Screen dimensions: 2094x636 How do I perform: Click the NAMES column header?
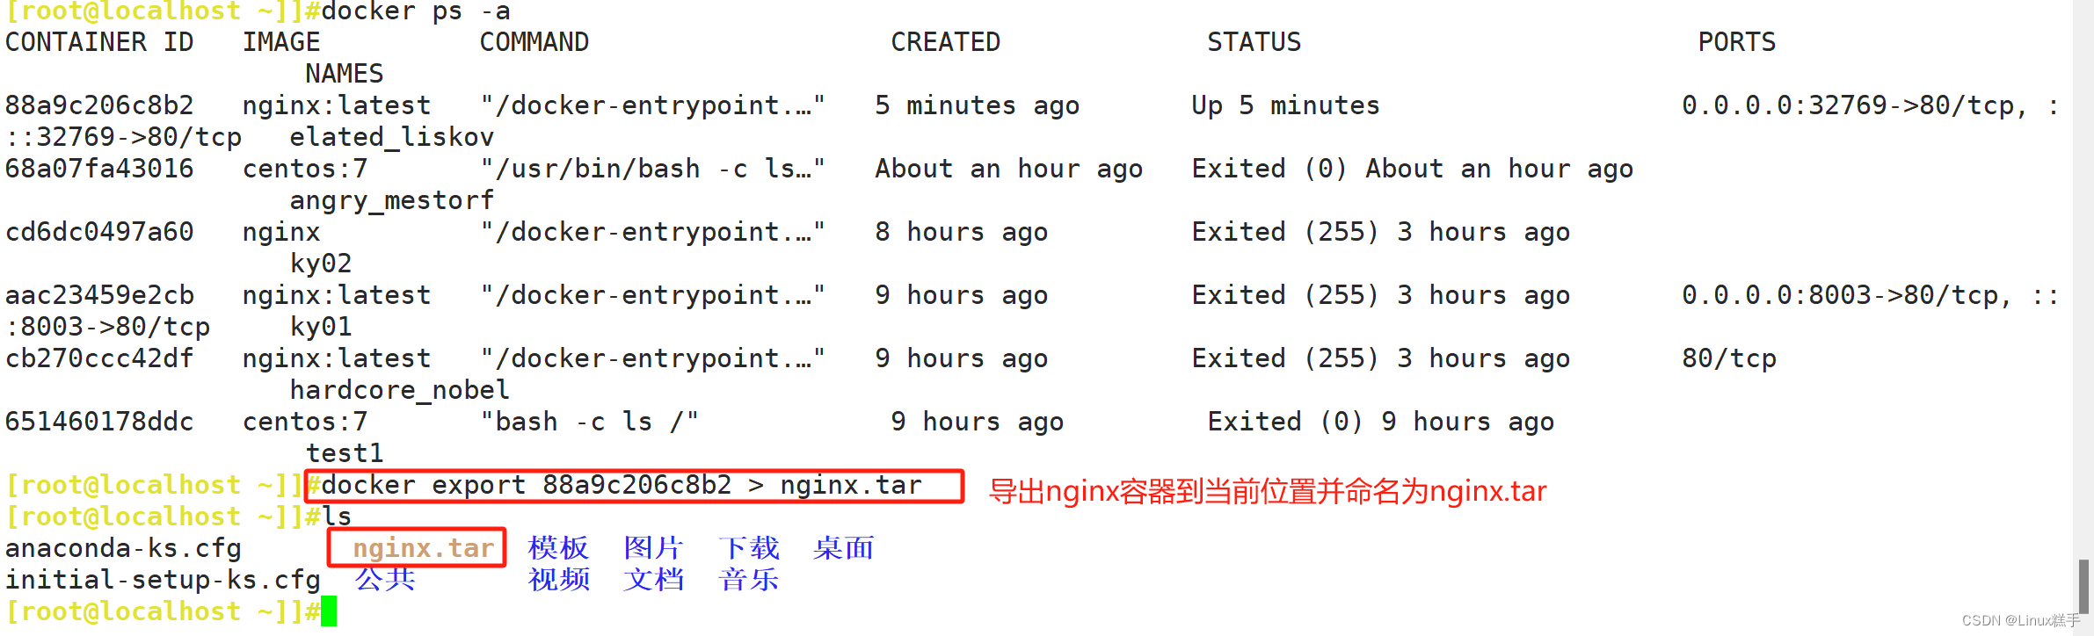(x=345, y=74)
